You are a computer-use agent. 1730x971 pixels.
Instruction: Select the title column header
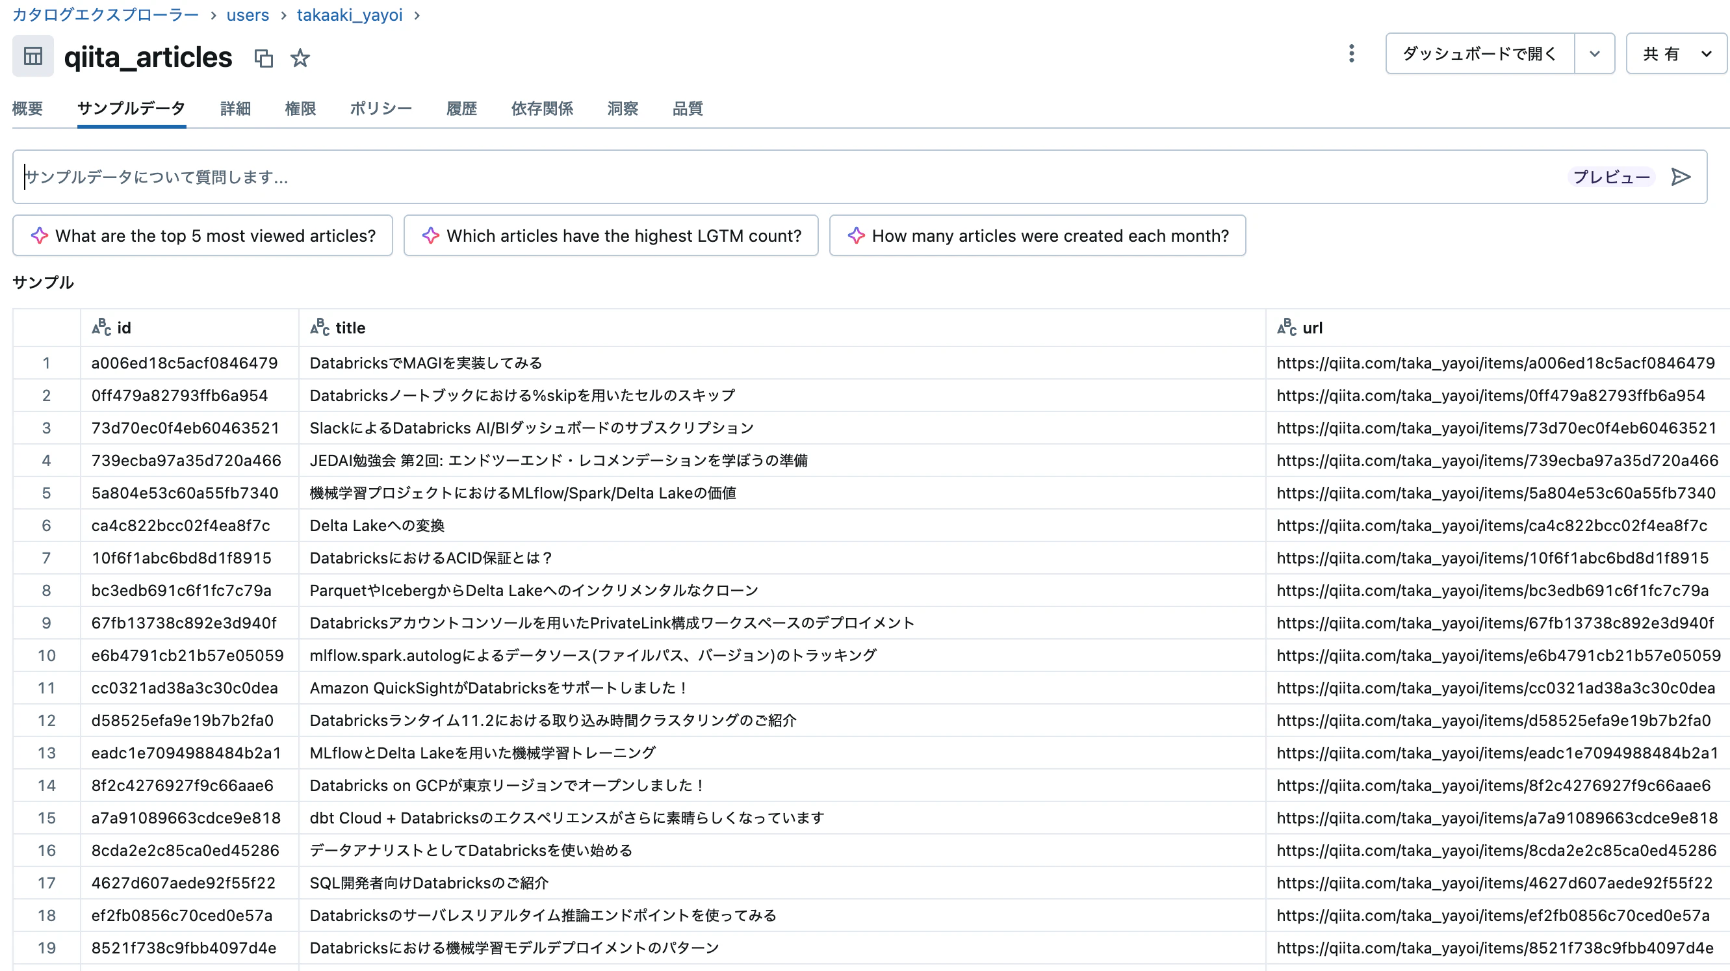point(782,328)
